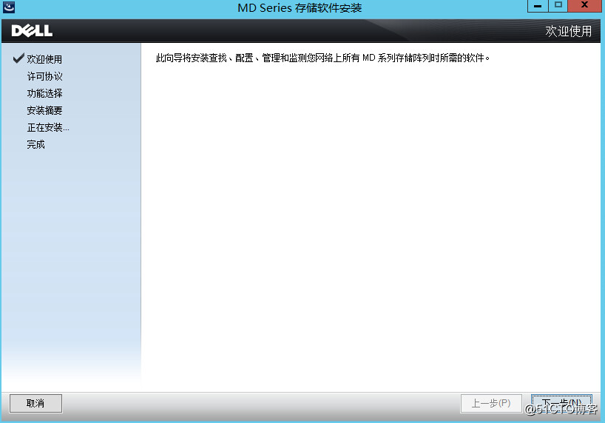605x423 pixels.
Task: Minimize the installer window
Action: 538,6
